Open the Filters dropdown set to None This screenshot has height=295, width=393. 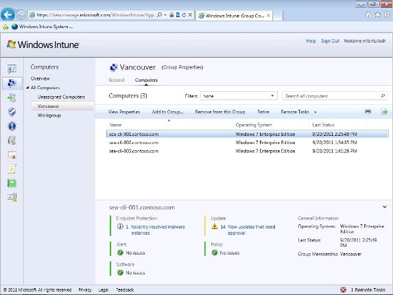[x=239, y=96]
